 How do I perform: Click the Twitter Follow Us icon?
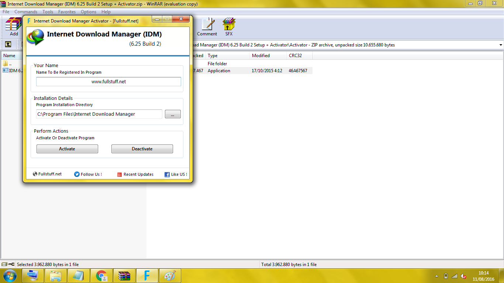coord(76,174)
